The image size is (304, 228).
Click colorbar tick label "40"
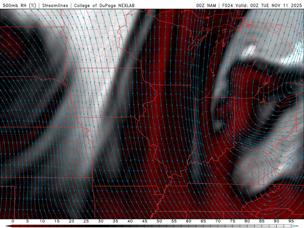point(130,221)
